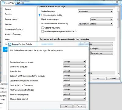Click OK in Access Control Details dialog
Screen dimensions: 122x110
[66, 106]
